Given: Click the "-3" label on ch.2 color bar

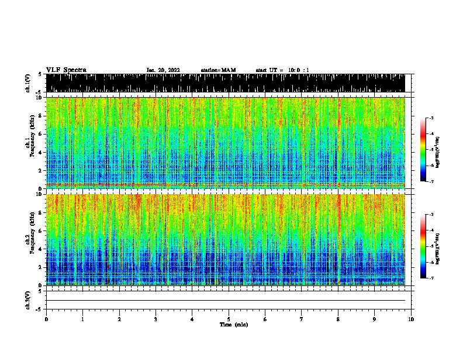Looking at the screenshot, I should 431,215.
